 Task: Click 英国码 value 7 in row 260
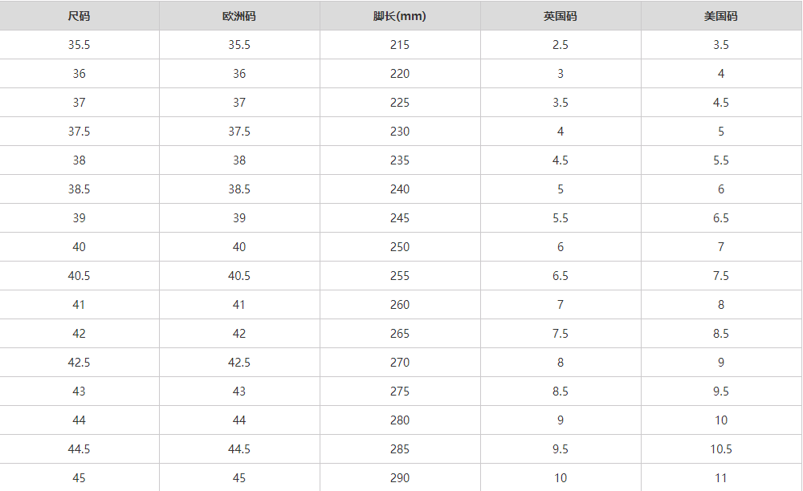pos(560,305)
